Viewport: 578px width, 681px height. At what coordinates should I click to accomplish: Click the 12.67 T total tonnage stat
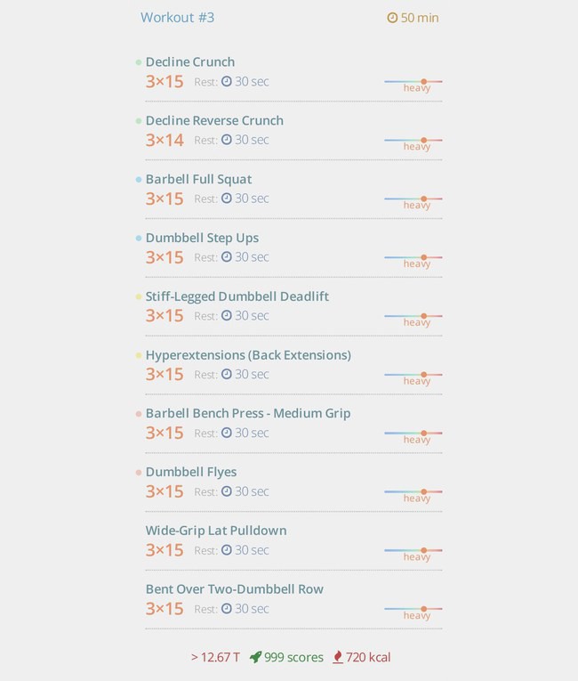coord(215,657)
